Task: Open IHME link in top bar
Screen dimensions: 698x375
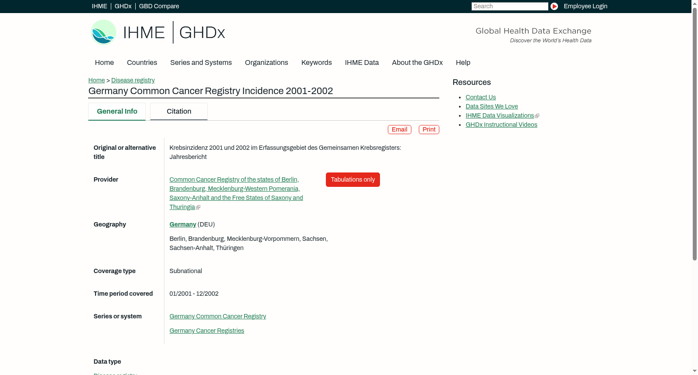Action: (99, 6)
